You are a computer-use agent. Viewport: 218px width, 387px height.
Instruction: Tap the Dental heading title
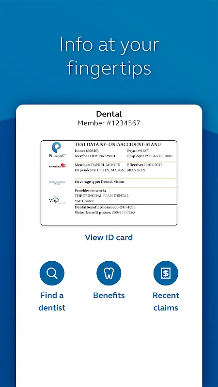pyautogui.click(x=109, y=114)
